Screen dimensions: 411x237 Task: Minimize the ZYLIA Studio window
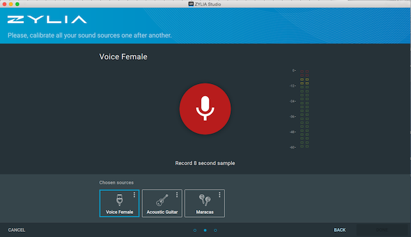(11, 4)
